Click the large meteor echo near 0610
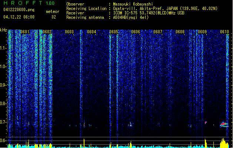The height and width of the screenshot is (148, 233). coord(224,125)
